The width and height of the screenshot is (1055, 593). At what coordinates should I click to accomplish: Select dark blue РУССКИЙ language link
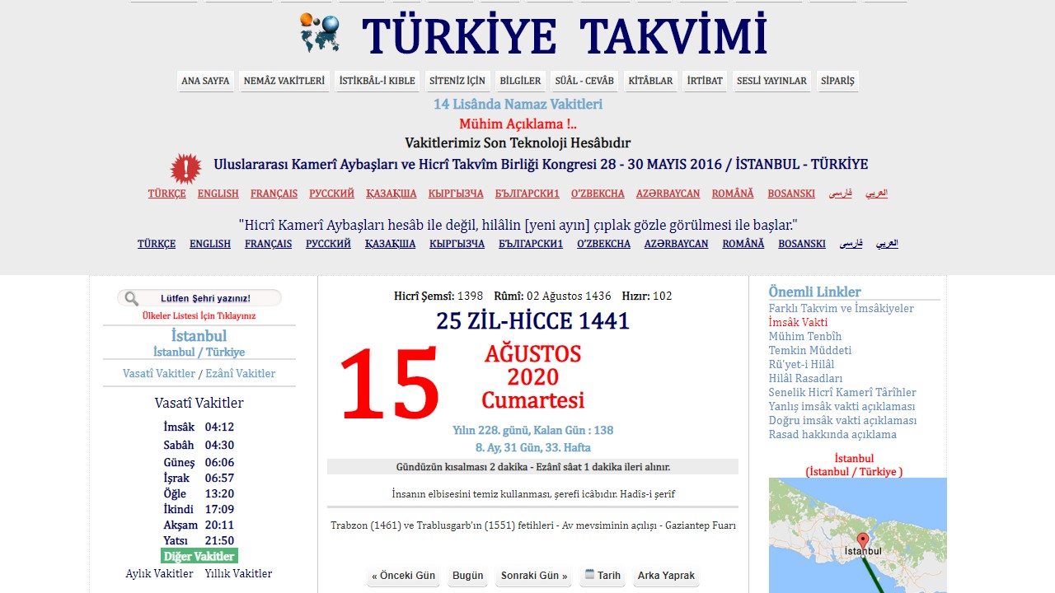[x=328, y=244]
